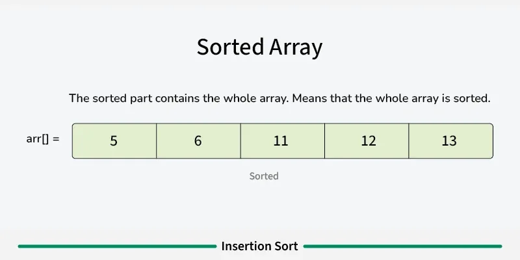
Task: Click the divider between cells 5 and 6
Action: [x=157, y=141]
